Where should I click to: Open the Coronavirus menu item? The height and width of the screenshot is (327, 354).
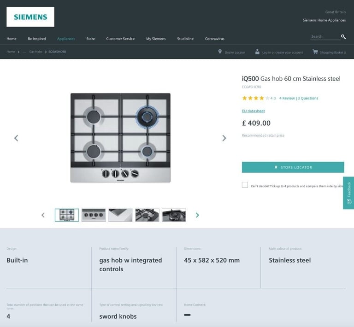tap(215, 39)
